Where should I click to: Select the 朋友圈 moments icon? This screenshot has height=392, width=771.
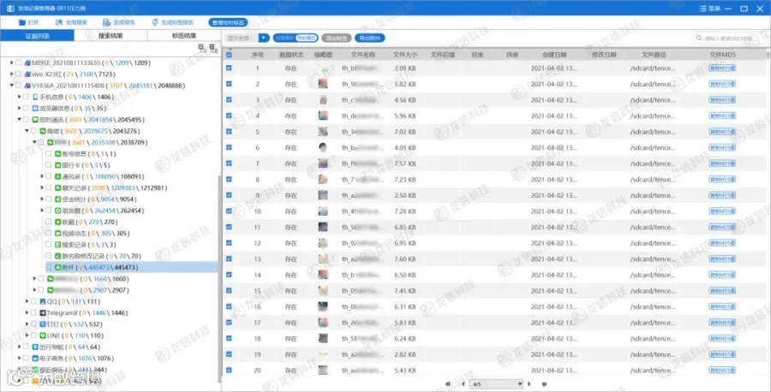57,211
